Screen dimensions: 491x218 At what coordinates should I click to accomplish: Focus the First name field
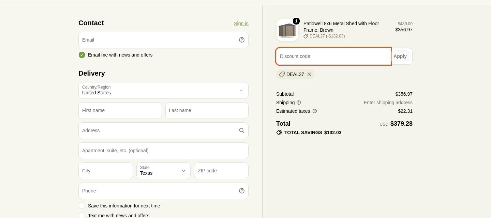point(120,110)
